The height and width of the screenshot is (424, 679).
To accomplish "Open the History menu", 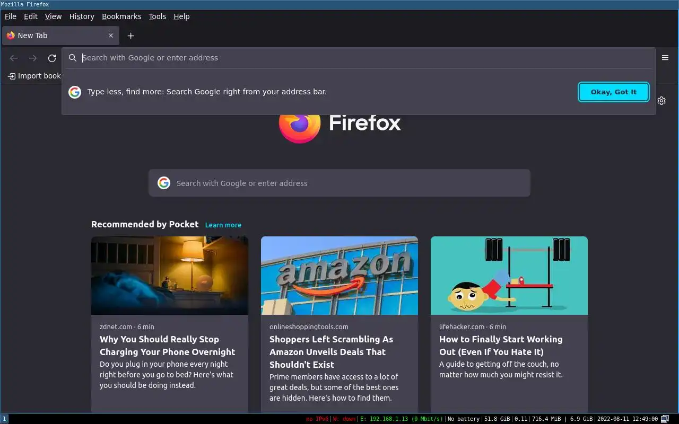I will point(82,16).
